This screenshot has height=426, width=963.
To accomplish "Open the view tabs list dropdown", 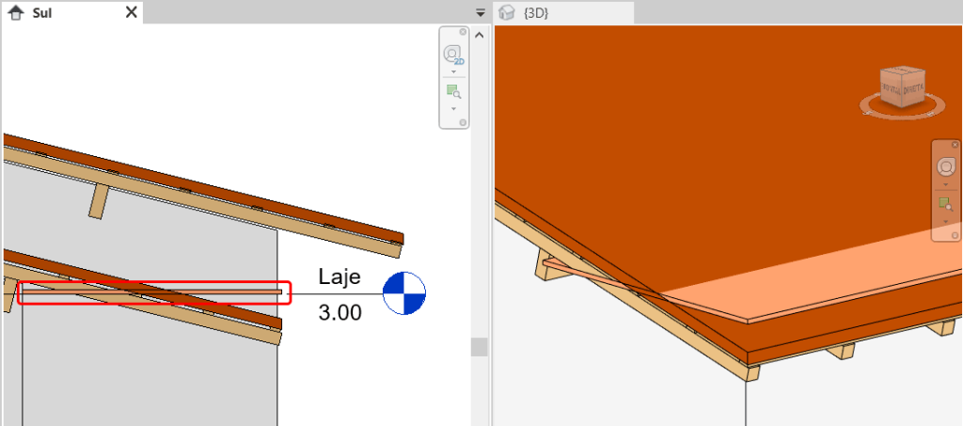I will click(x=481, y=12).
